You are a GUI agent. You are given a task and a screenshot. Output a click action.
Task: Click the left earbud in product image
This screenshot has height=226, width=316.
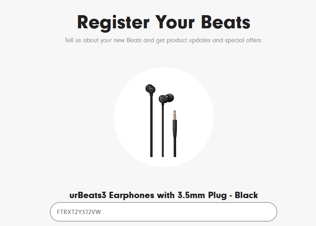pos(150,89)
